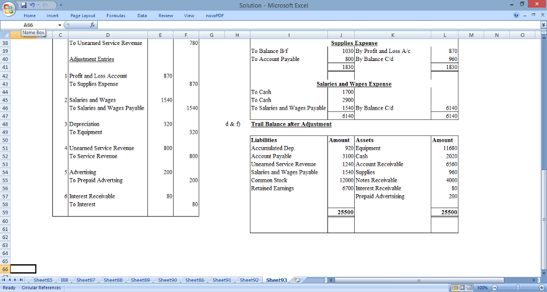Select Normal view button
Image resolution: width=547 pixels, height=292 pixels.
coord(455,288)
